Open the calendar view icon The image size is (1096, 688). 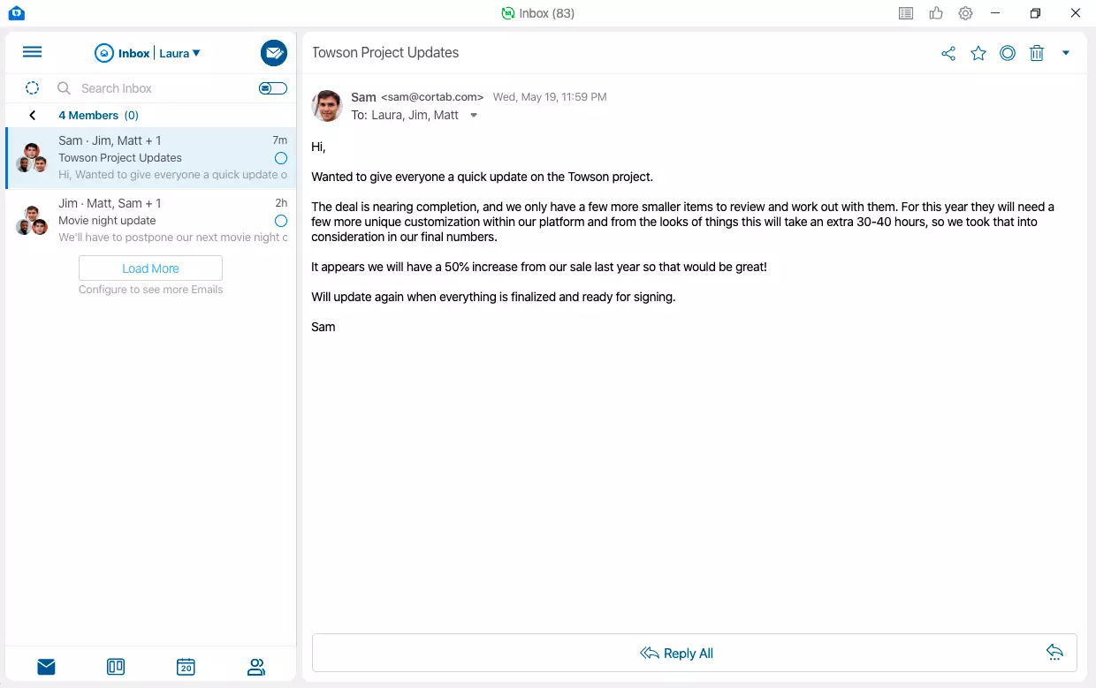[x=186, y=667]
